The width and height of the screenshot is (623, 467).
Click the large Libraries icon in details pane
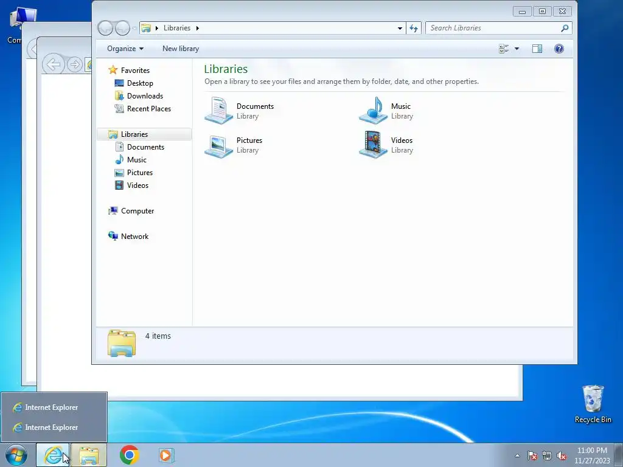tap(122, 343)
